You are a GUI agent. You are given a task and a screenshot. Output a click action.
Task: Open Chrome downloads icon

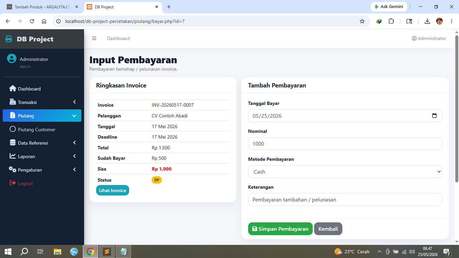pyautogui.click(x=427, y=21)
